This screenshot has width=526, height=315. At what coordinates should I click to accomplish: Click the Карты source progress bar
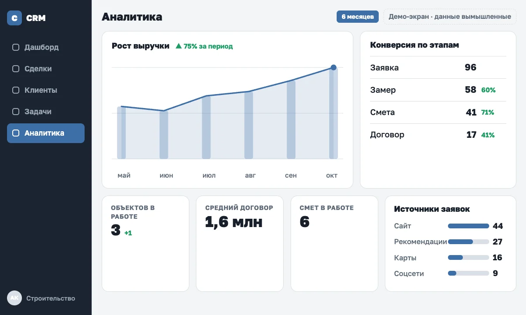click(x=469, y=258)
